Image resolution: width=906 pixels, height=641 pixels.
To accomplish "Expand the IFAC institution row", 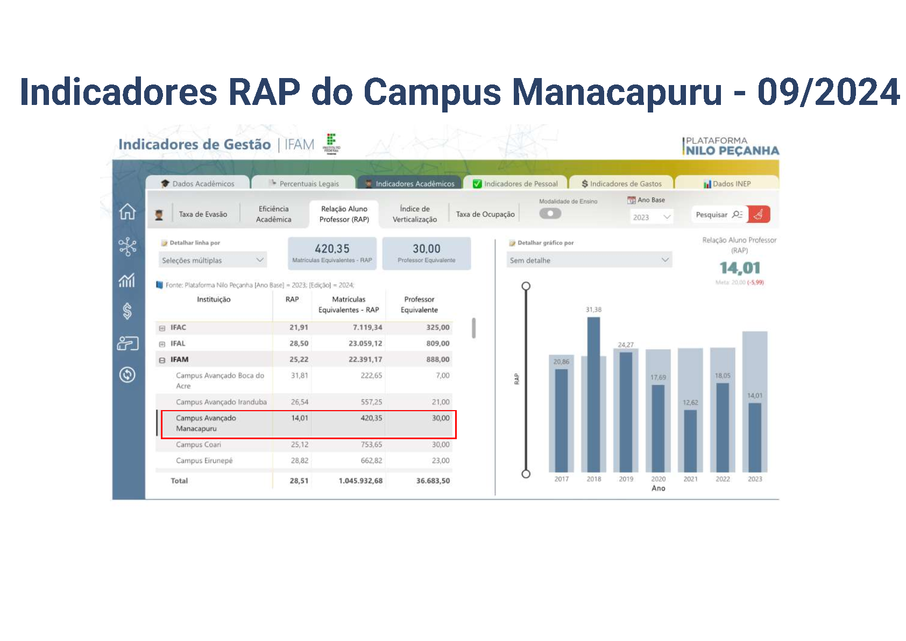I will (162, 328).
